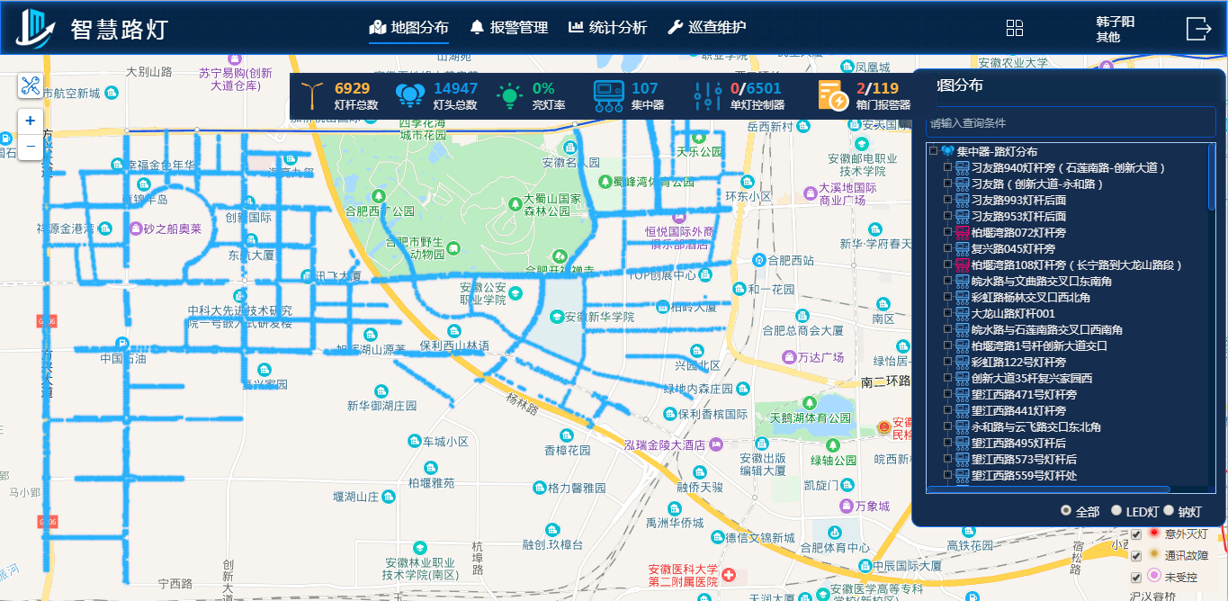The height and width of the screenshot is (601, 1228).
Task: Click the logout exit icon
Action: coord(1198,28)
